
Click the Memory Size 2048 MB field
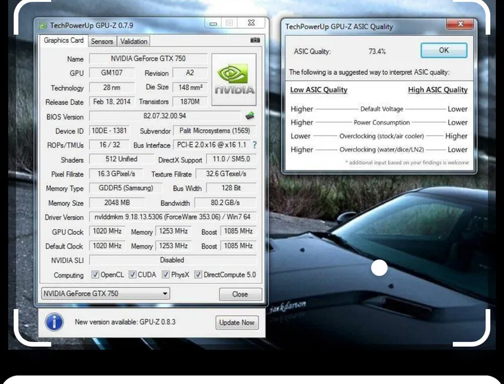pos(117,203)
